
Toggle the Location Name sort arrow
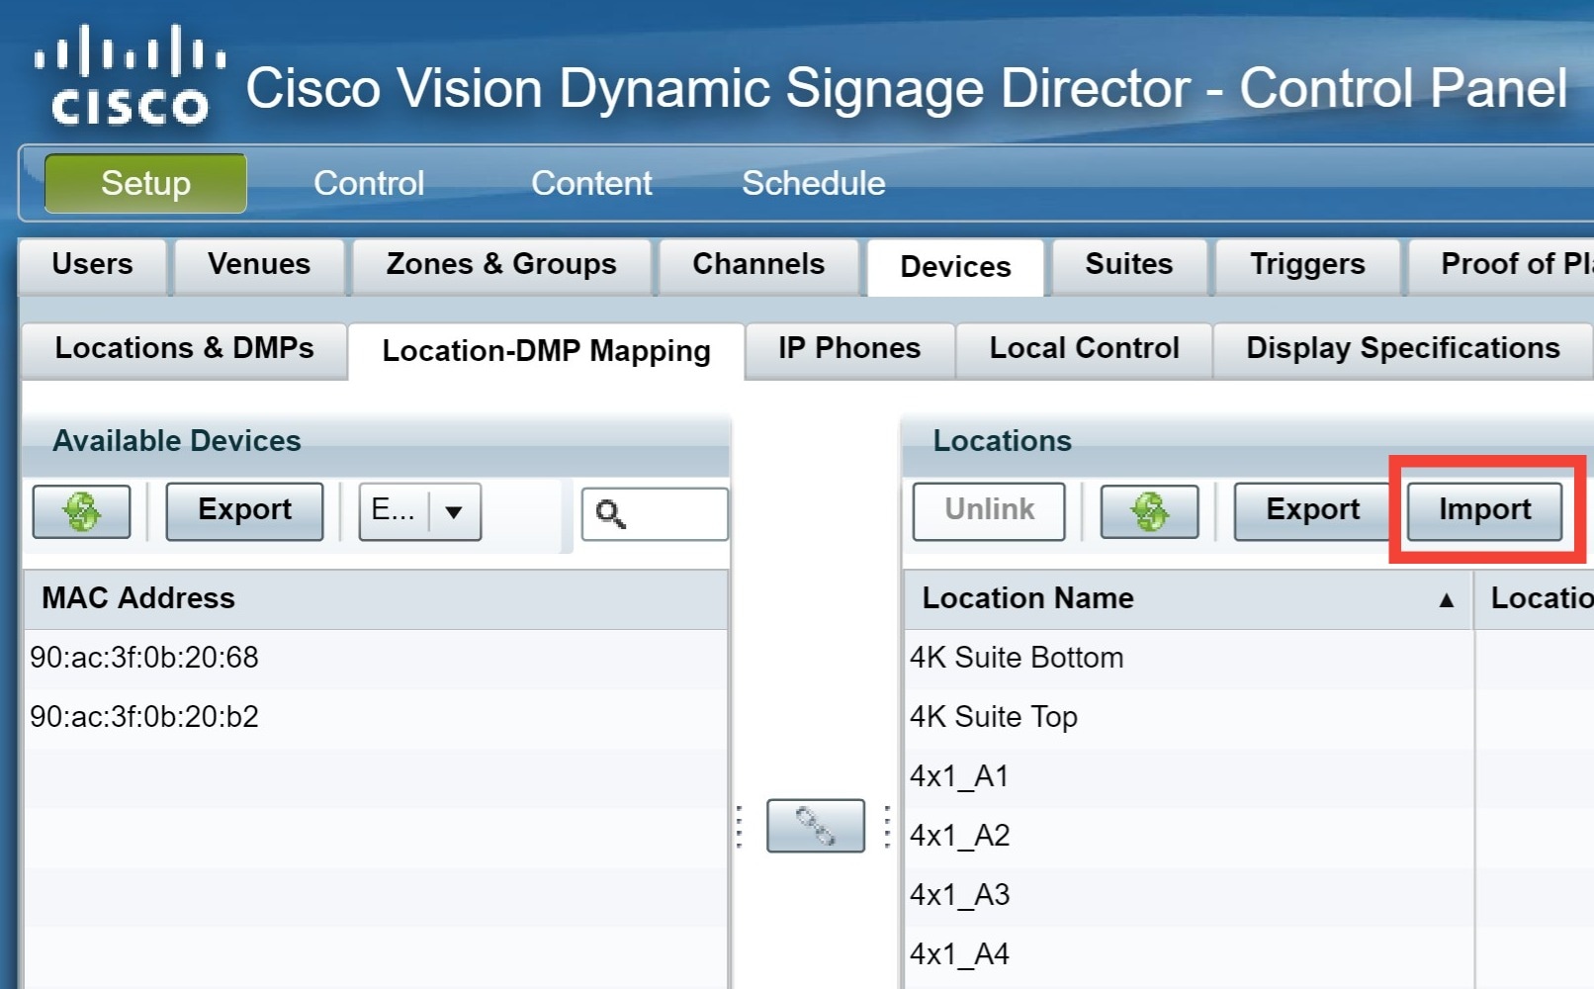[x=1447, y=598]
